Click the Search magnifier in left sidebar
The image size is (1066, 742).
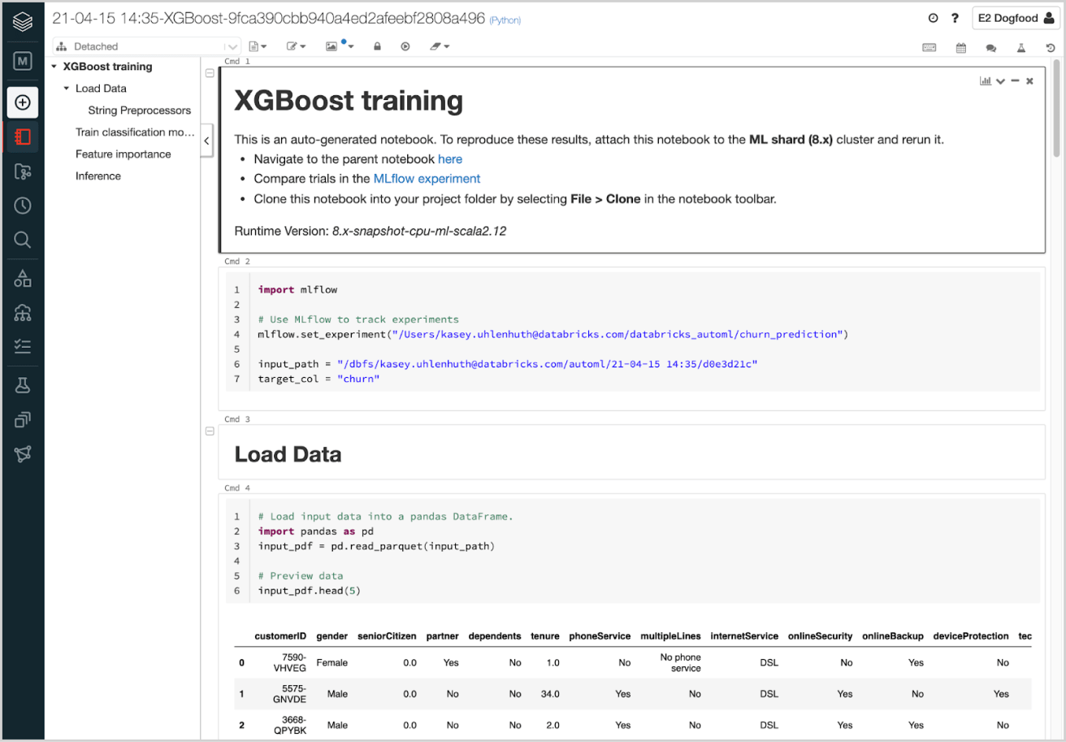(x=23, y=240)
